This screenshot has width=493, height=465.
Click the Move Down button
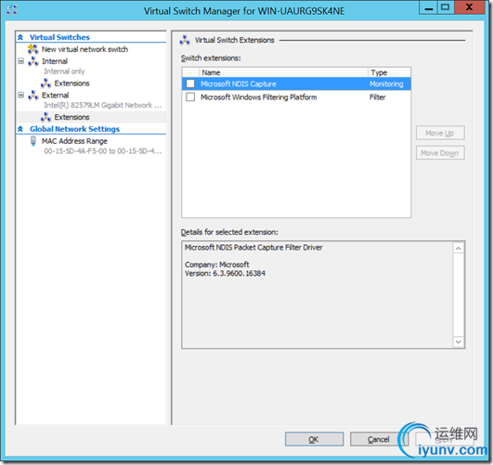(440, 153)
